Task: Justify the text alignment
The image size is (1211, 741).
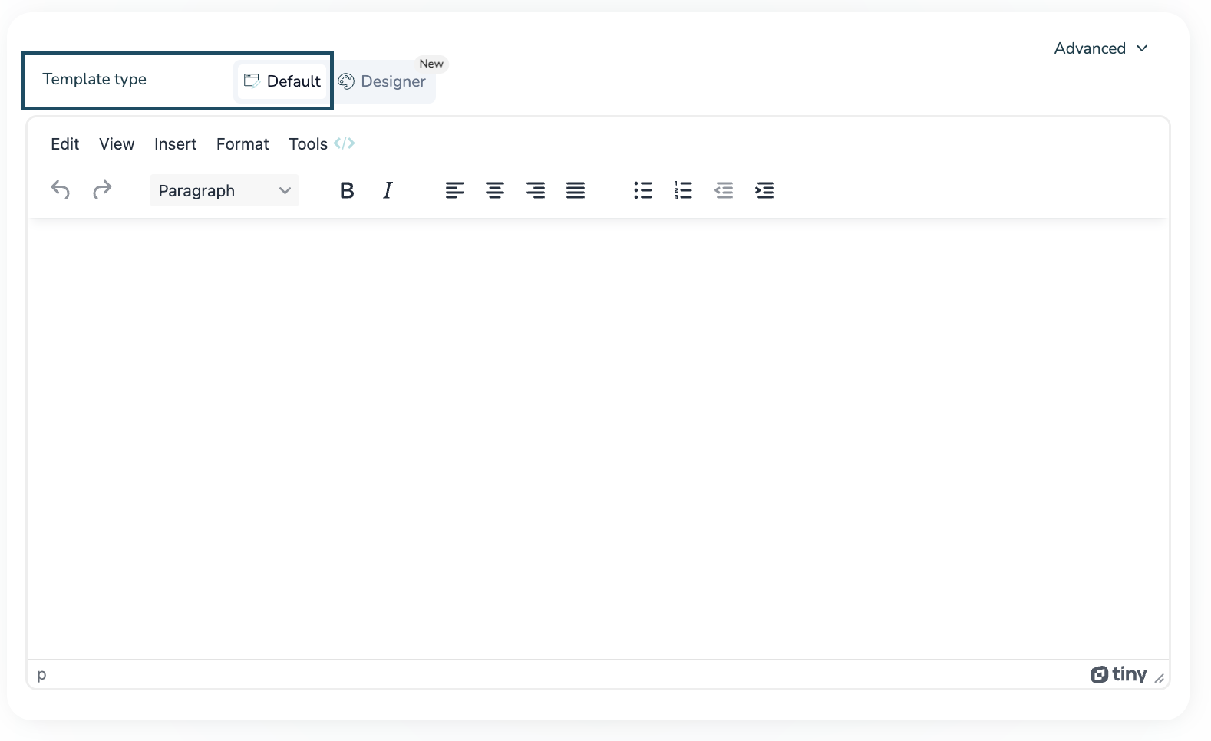Action: point(576,190)
